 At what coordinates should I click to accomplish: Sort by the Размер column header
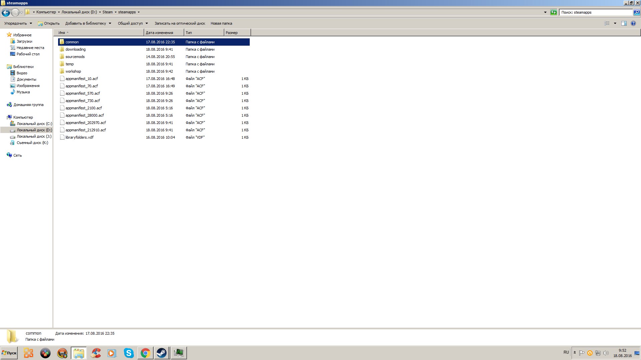tap(237, 33)
